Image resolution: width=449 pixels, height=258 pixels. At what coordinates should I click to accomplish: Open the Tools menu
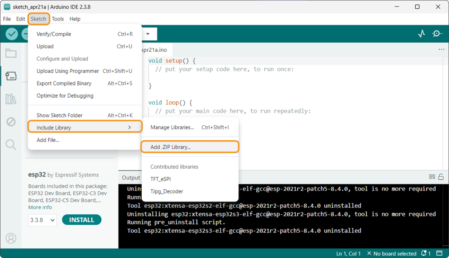pyautogui.click(x=58, y=19)
